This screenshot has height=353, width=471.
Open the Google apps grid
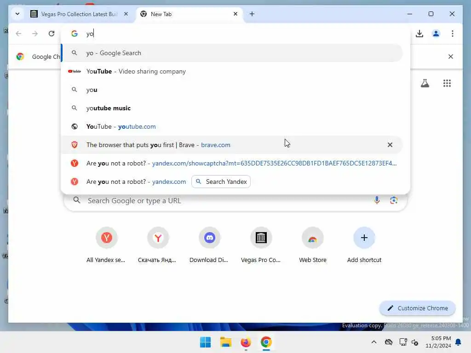[447, 83]
